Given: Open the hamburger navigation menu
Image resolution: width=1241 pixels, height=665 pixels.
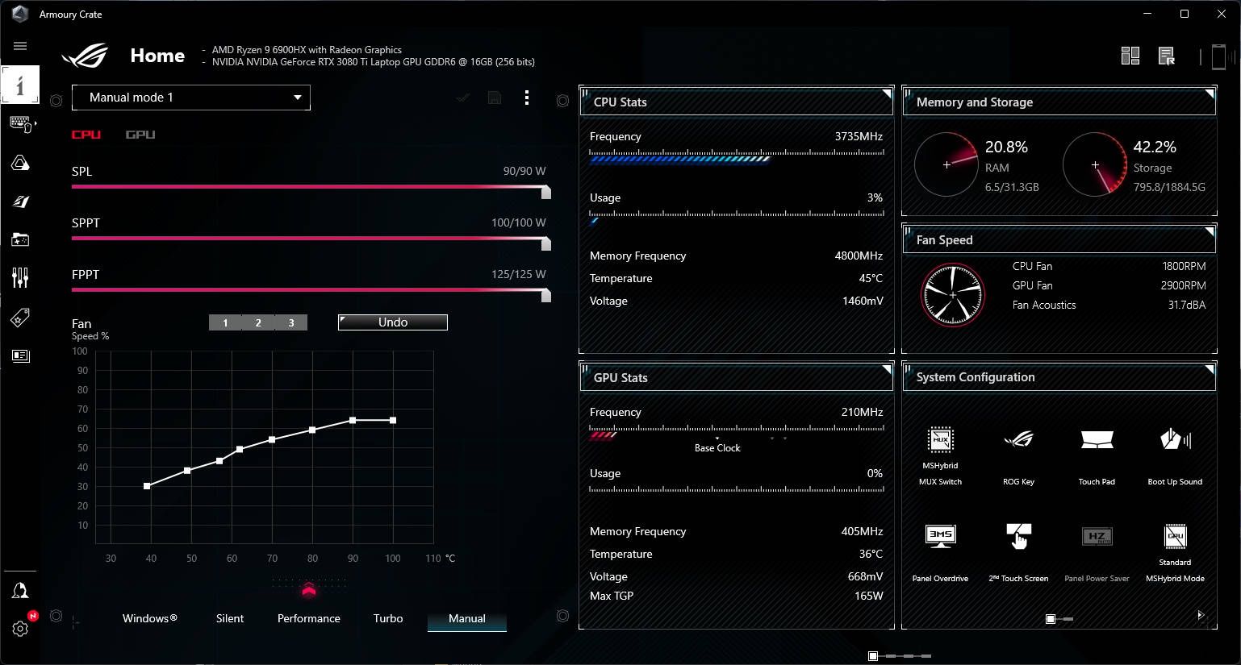Looking at the screenshot, I should (x=20, y=46).
